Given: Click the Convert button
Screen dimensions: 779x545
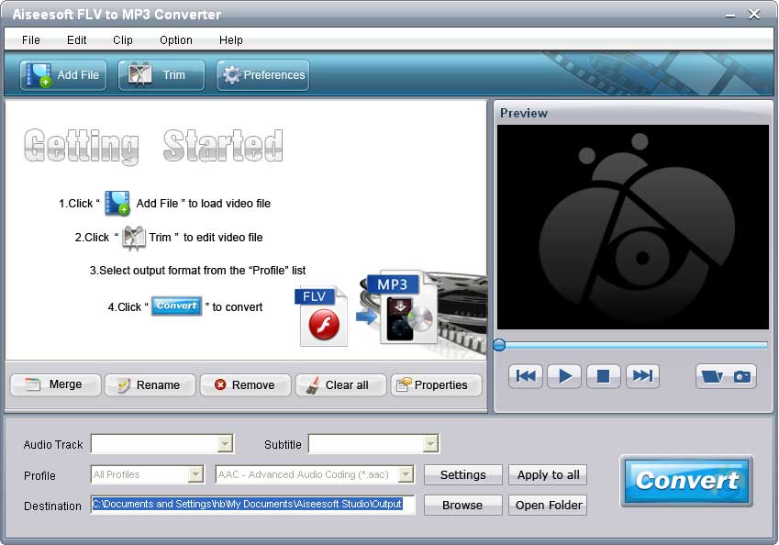Looking at the screenshot, I should [x=686, y=481].
